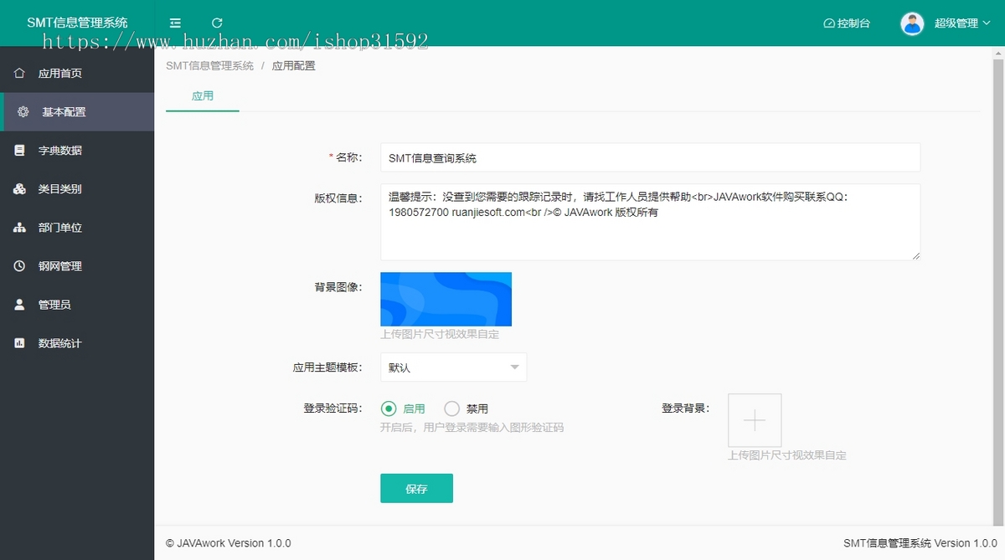
Task: Click the user avatar picture
Action: click(x=912, y=23)
